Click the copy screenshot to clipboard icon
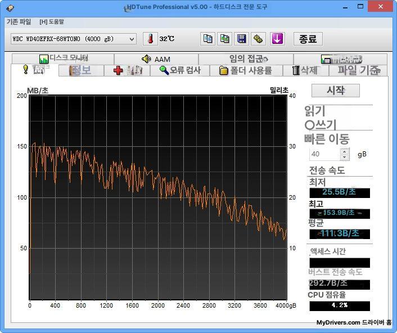397x333 pixels. click(225, 39)
